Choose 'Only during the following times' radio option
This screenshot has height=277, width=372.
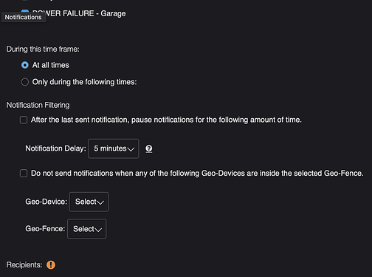(x=25, y=82)
